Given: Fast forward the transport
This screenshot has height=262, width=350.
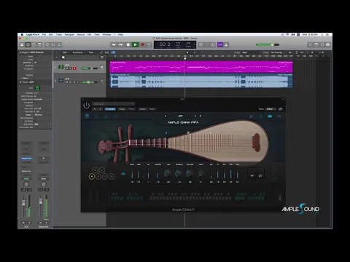Looking at the screenshot, I should click(x=121, y=44).
